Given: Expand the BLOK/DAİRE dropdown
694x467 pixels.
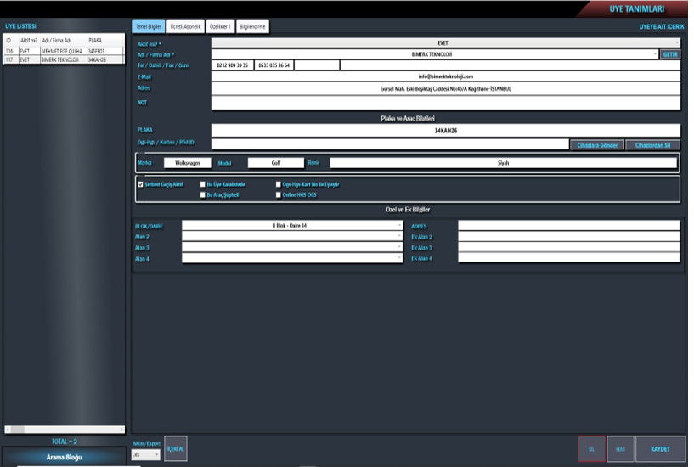Looking at the screenshot, I should (x=399, y=226).
